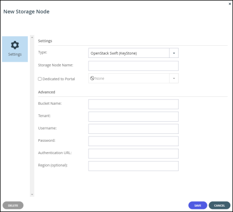Viewport: 233px width, 212px height.
Task: Click the DELETE button
Action: pos(13,206)
